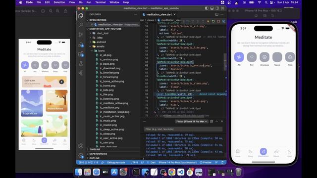Click UTF-8 encoding in status bar
Viewport: 317px width, 178px height.
click(x=134, y=163)
